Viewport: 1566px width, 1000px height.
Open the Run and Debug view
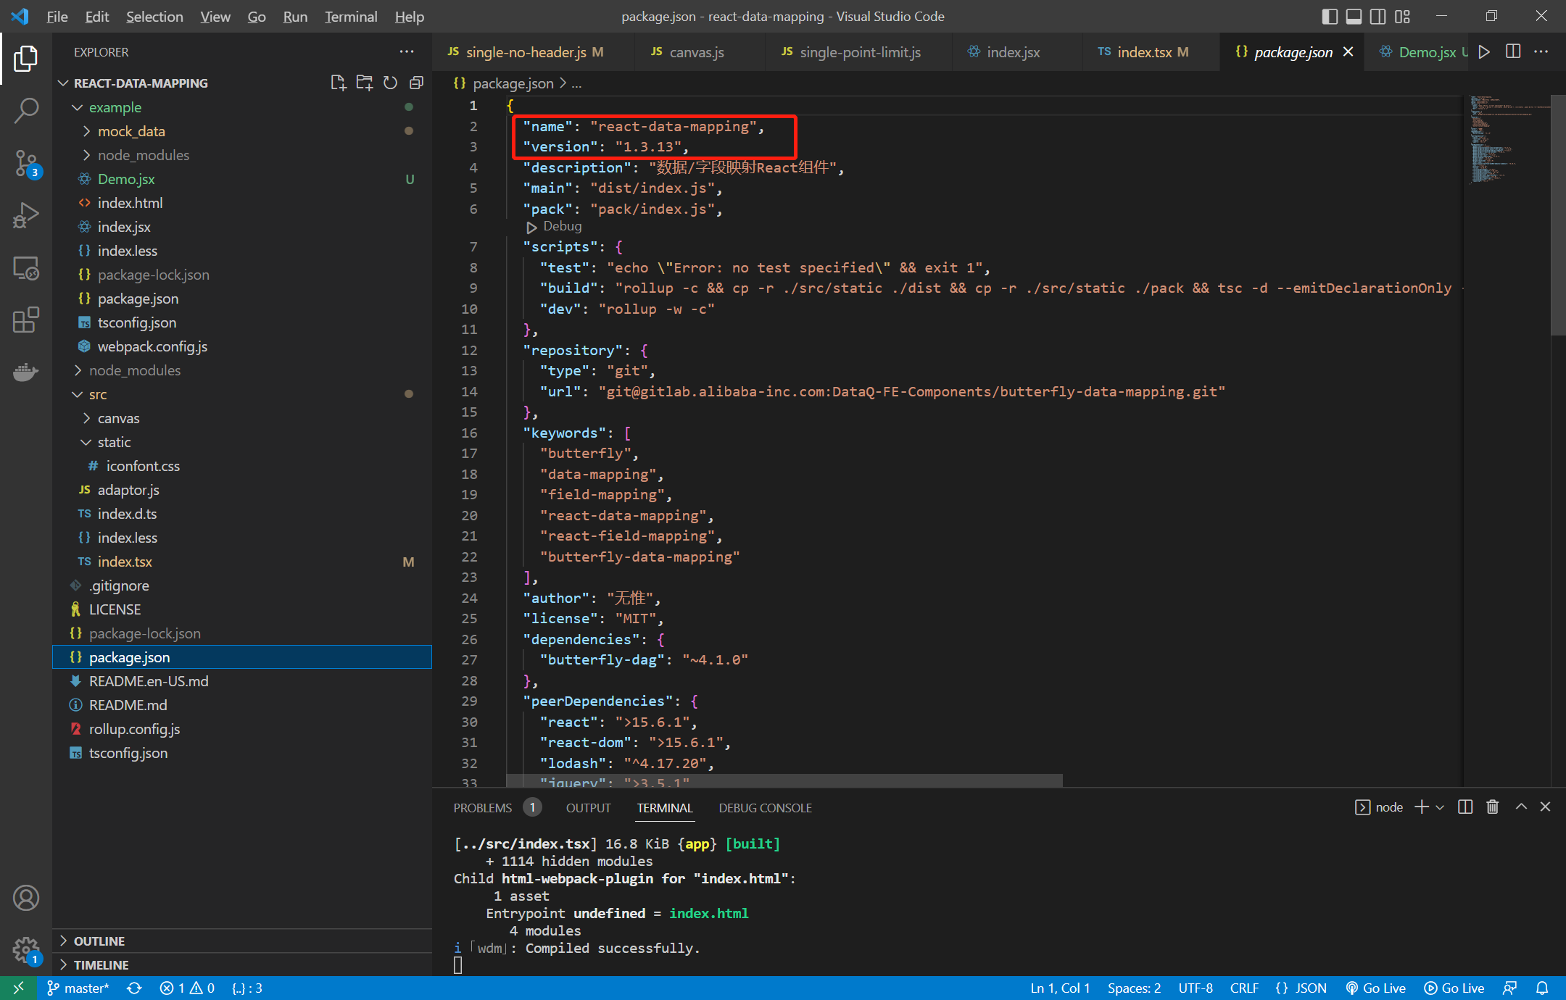26,215
